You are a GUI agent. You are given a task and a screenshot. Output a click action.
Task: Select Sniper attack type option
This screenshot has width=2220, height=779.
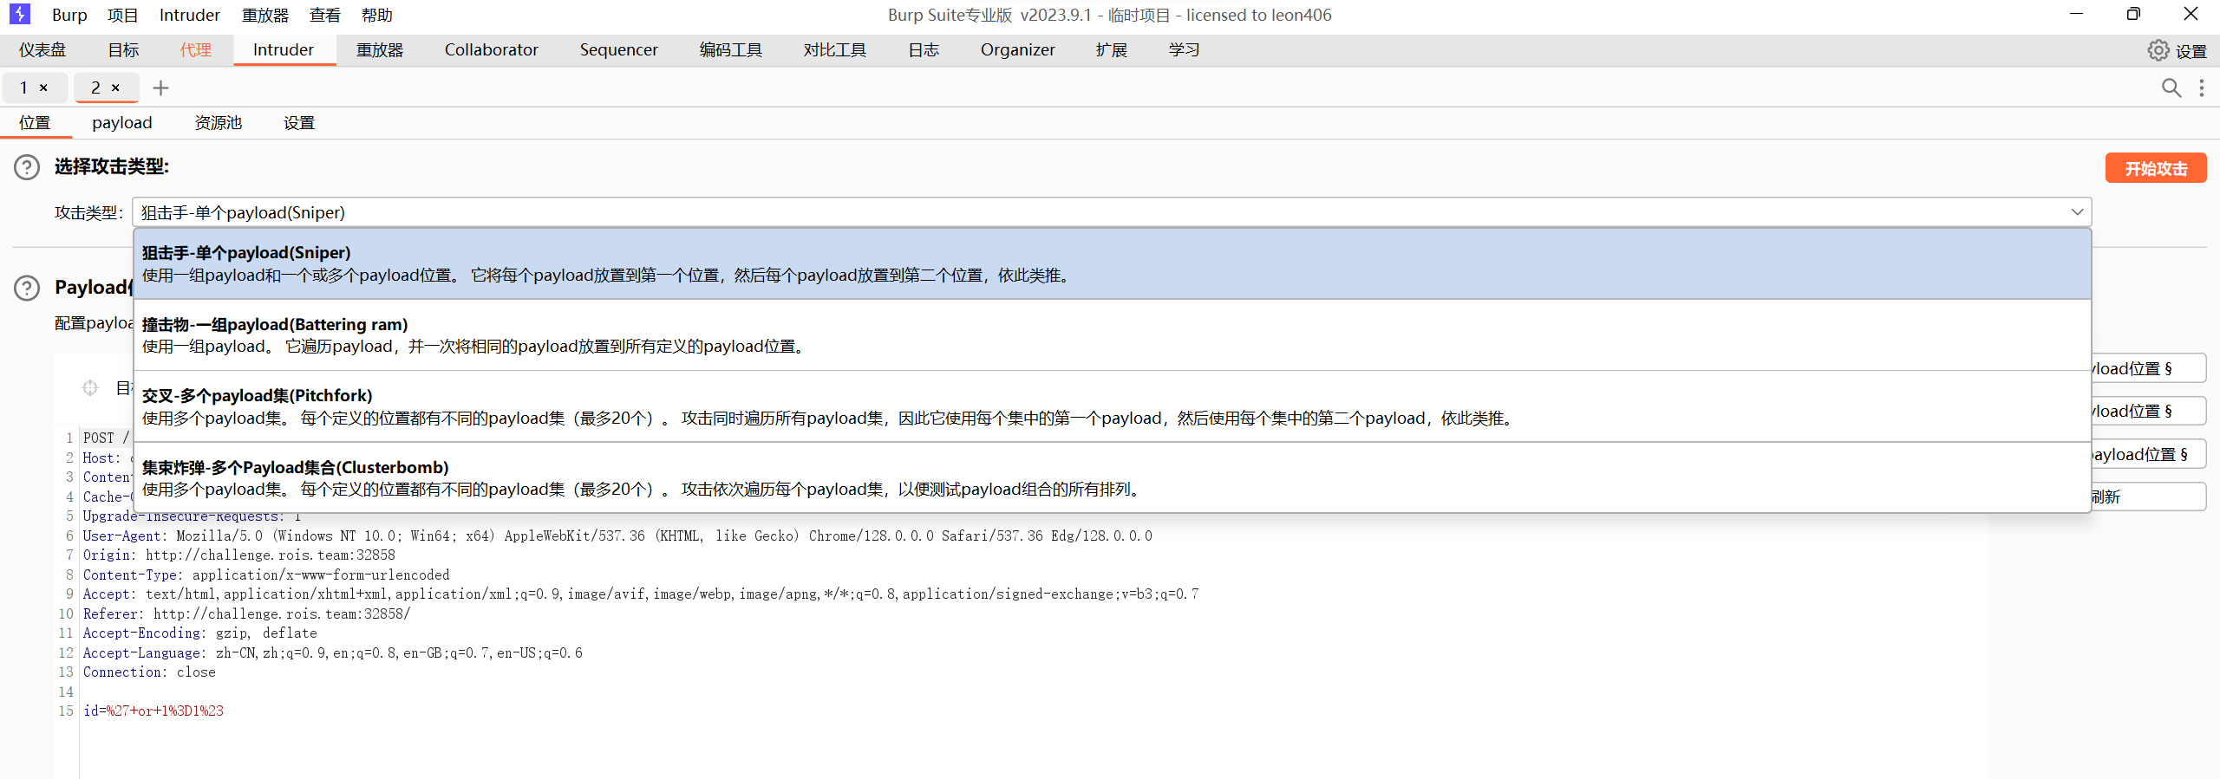(x=1113, y=263)
